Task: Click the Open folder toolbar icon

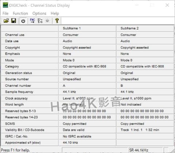Action: [6, 21]
